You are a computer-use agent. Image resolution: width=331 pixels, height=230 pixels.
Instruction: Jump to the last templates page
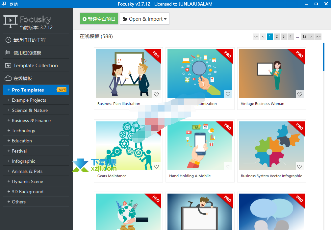[x=318, y=36]
